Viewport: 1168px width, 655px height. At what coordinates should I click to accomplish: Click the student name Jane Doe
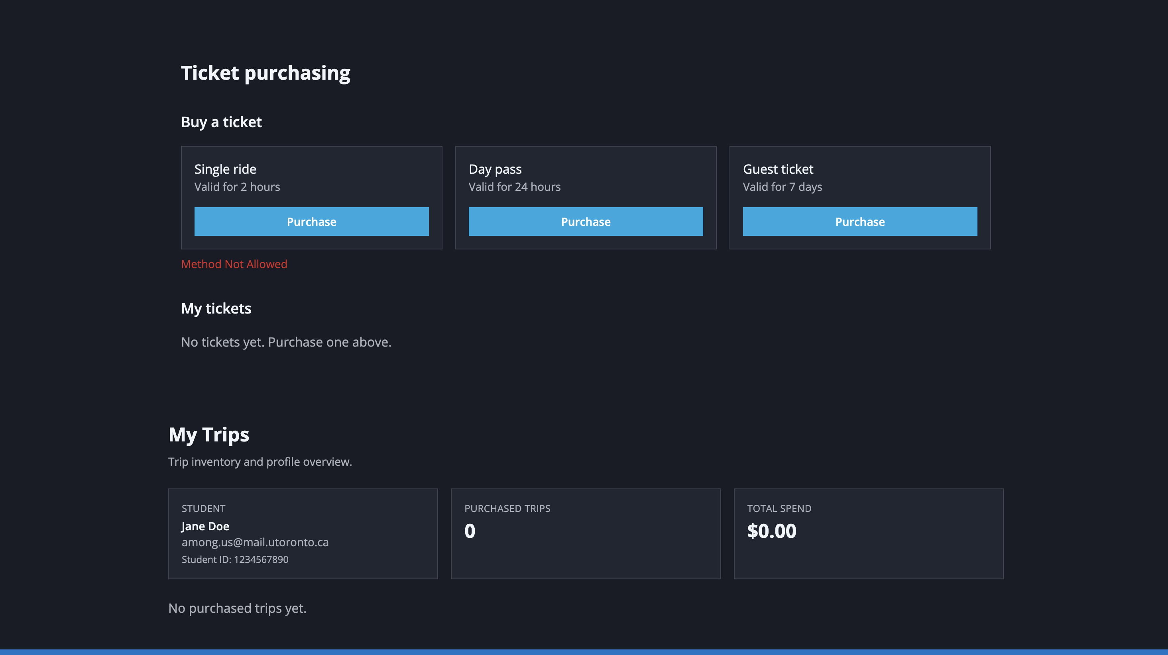(205, 526)
